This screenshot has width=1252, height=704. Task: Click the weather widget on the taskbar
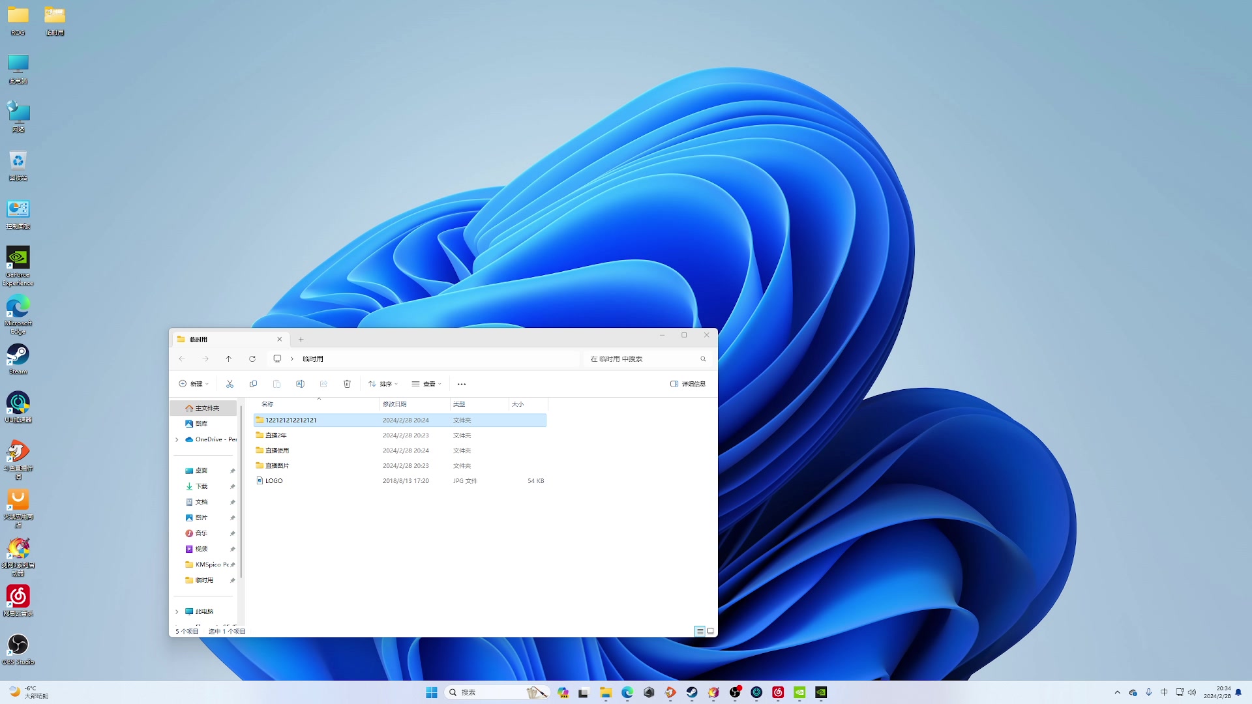click(x=29, y=692)
